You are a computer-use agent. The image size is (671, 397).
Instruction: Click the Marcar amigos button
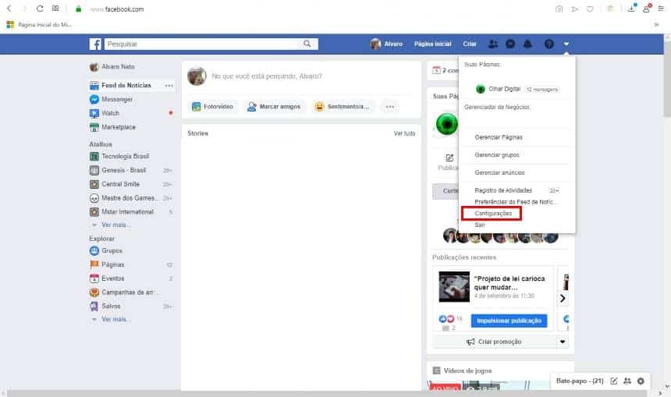[x=275, y=107]
